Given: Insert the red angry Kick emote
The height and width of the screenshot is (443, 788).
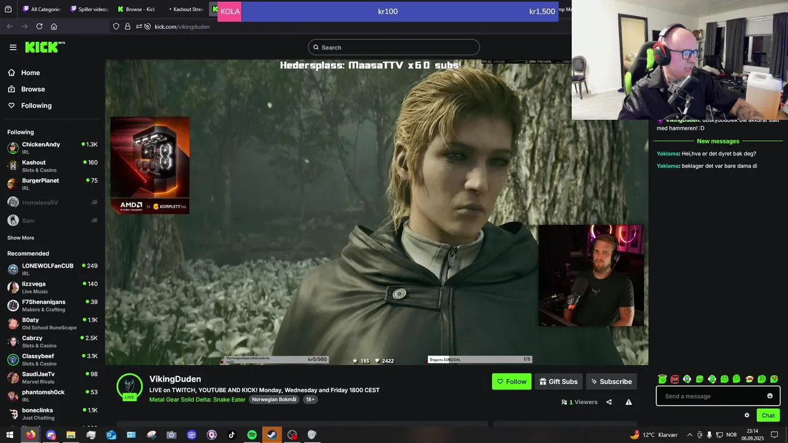Looking at the screenshot, I should click(x=675, y=379).
